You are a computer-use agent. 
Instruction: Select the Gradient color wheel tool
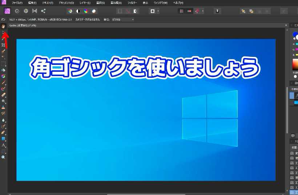click(3, 76)
